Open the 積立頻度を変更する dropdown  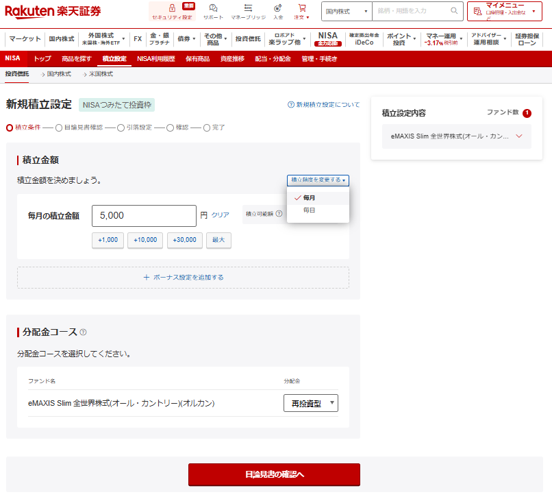318,180
